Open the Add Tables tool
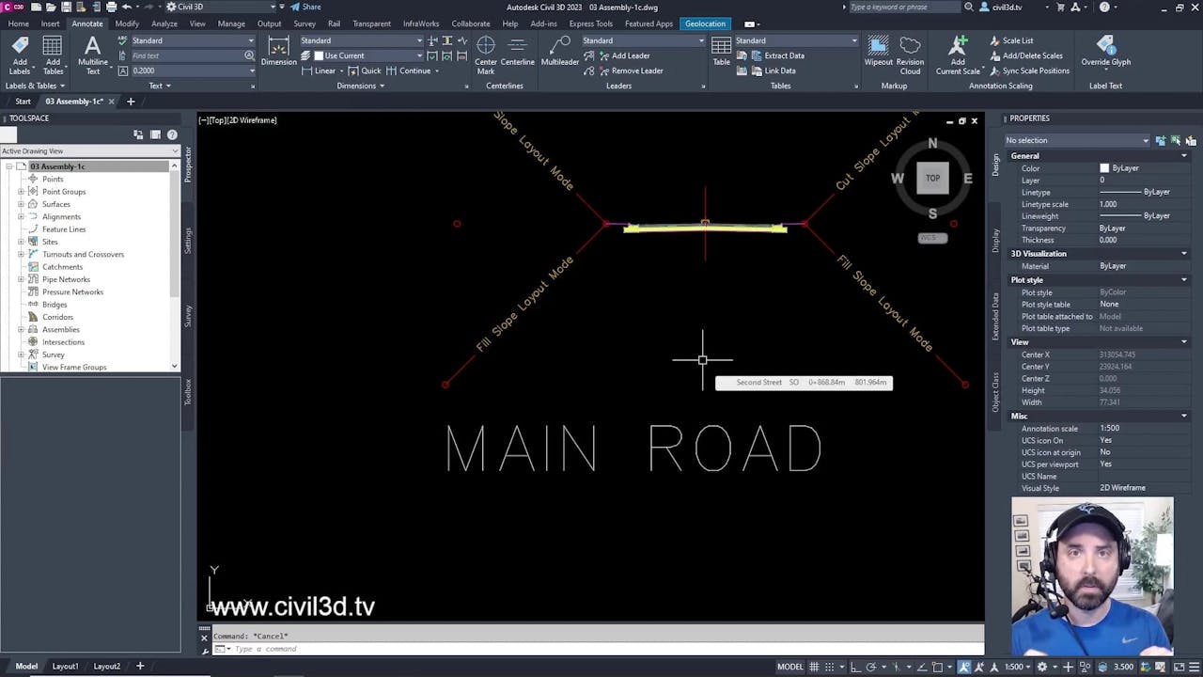 (x=53, y=55)
